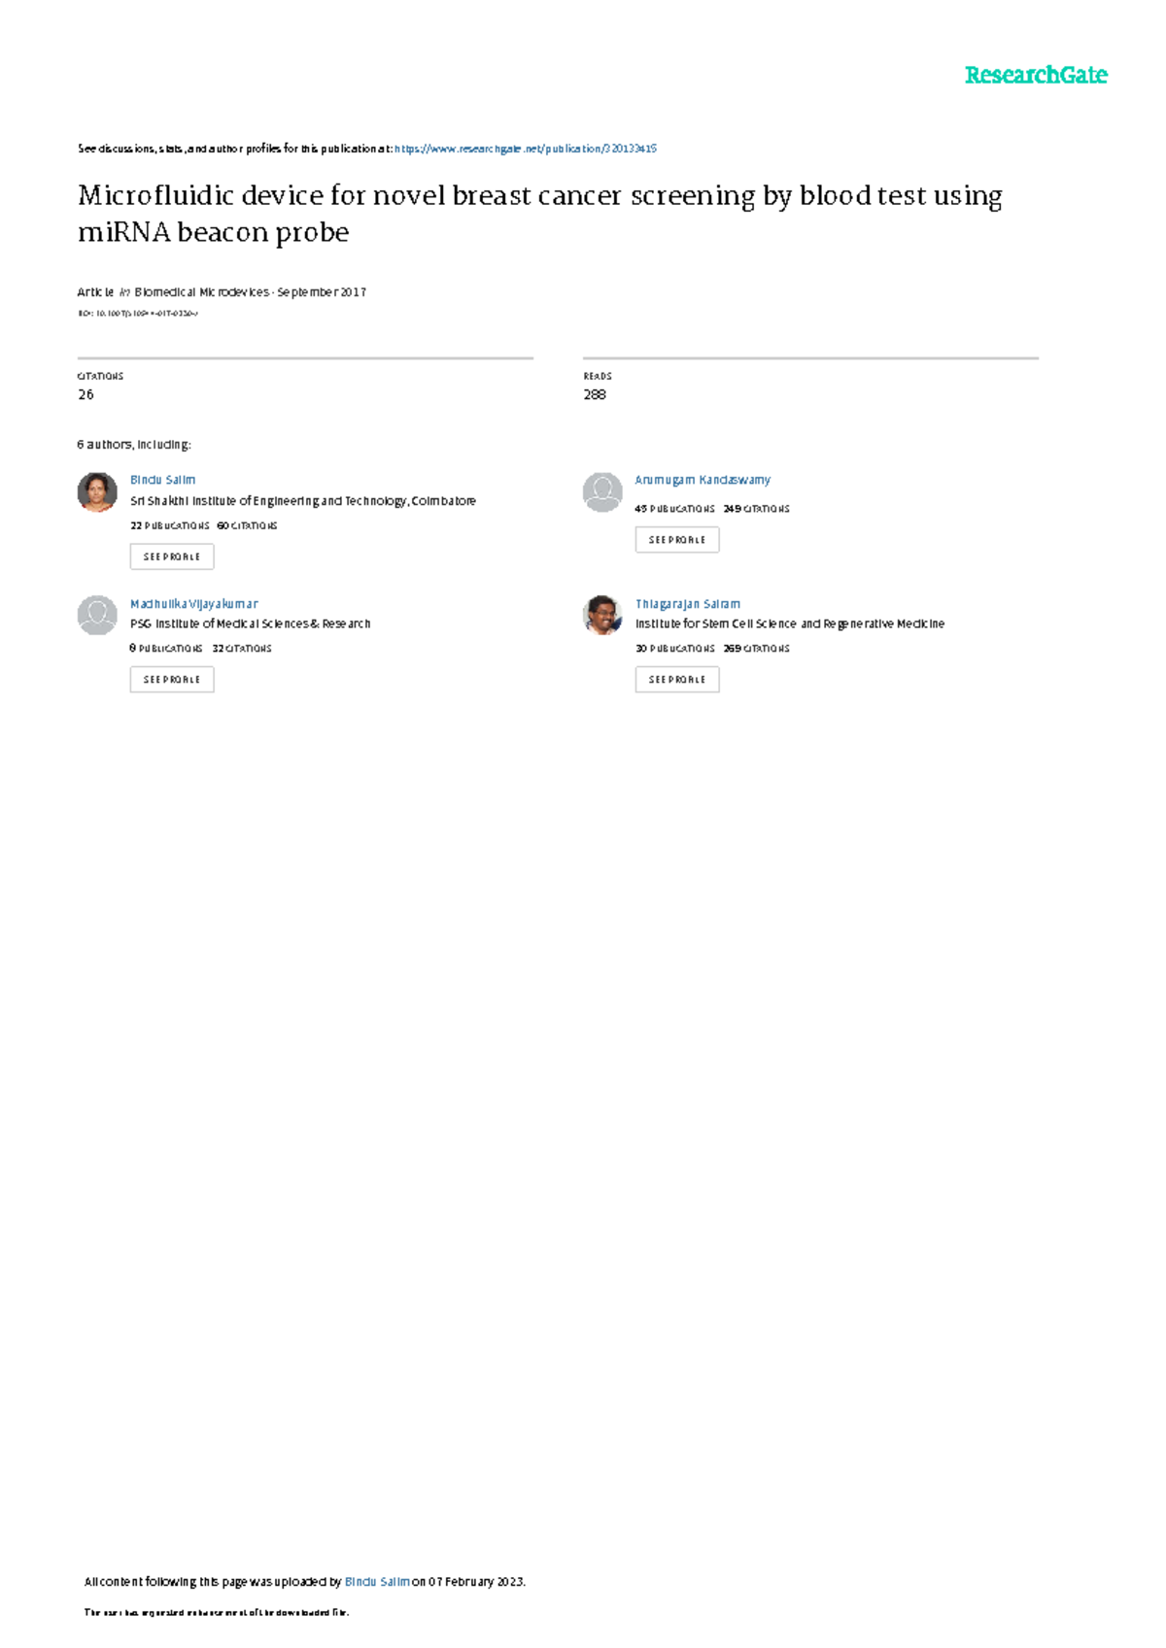Click the article title heading
The height and width of the screenshot is (1648, 1166).
[x=540, y=214]
